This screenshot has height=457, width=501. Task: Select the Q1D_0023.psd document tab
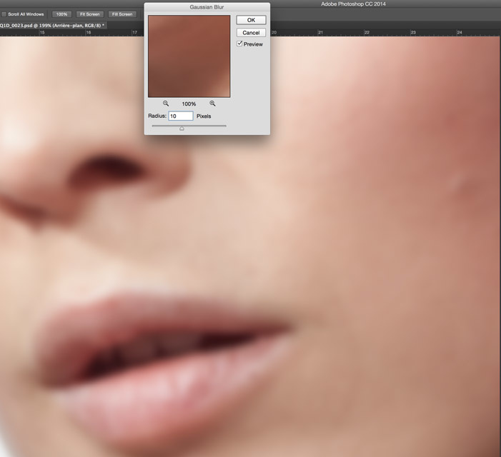tap(53, 25)
